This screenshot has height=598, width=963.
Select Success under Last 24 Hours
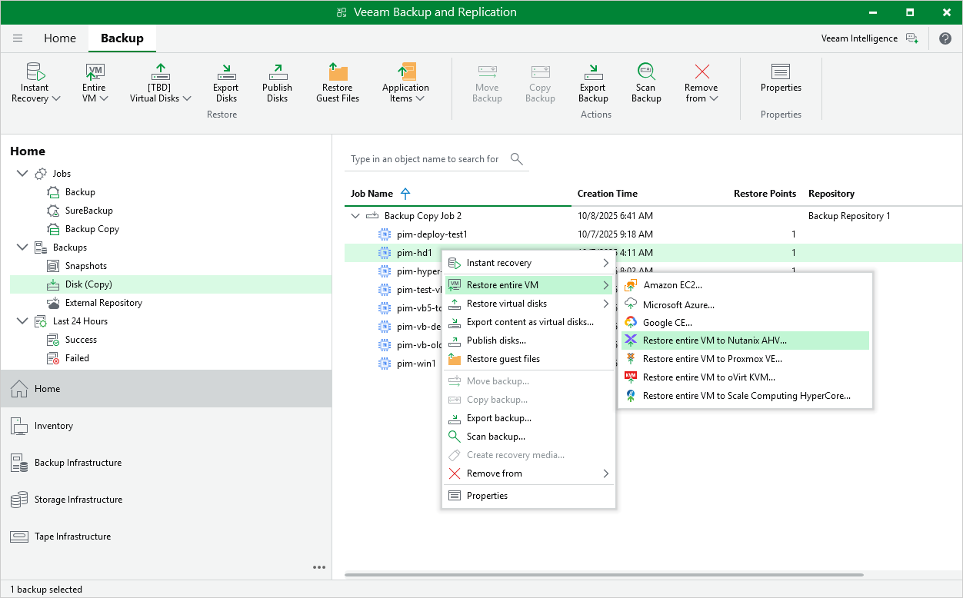pyautogui.click(x=81, y=340)
